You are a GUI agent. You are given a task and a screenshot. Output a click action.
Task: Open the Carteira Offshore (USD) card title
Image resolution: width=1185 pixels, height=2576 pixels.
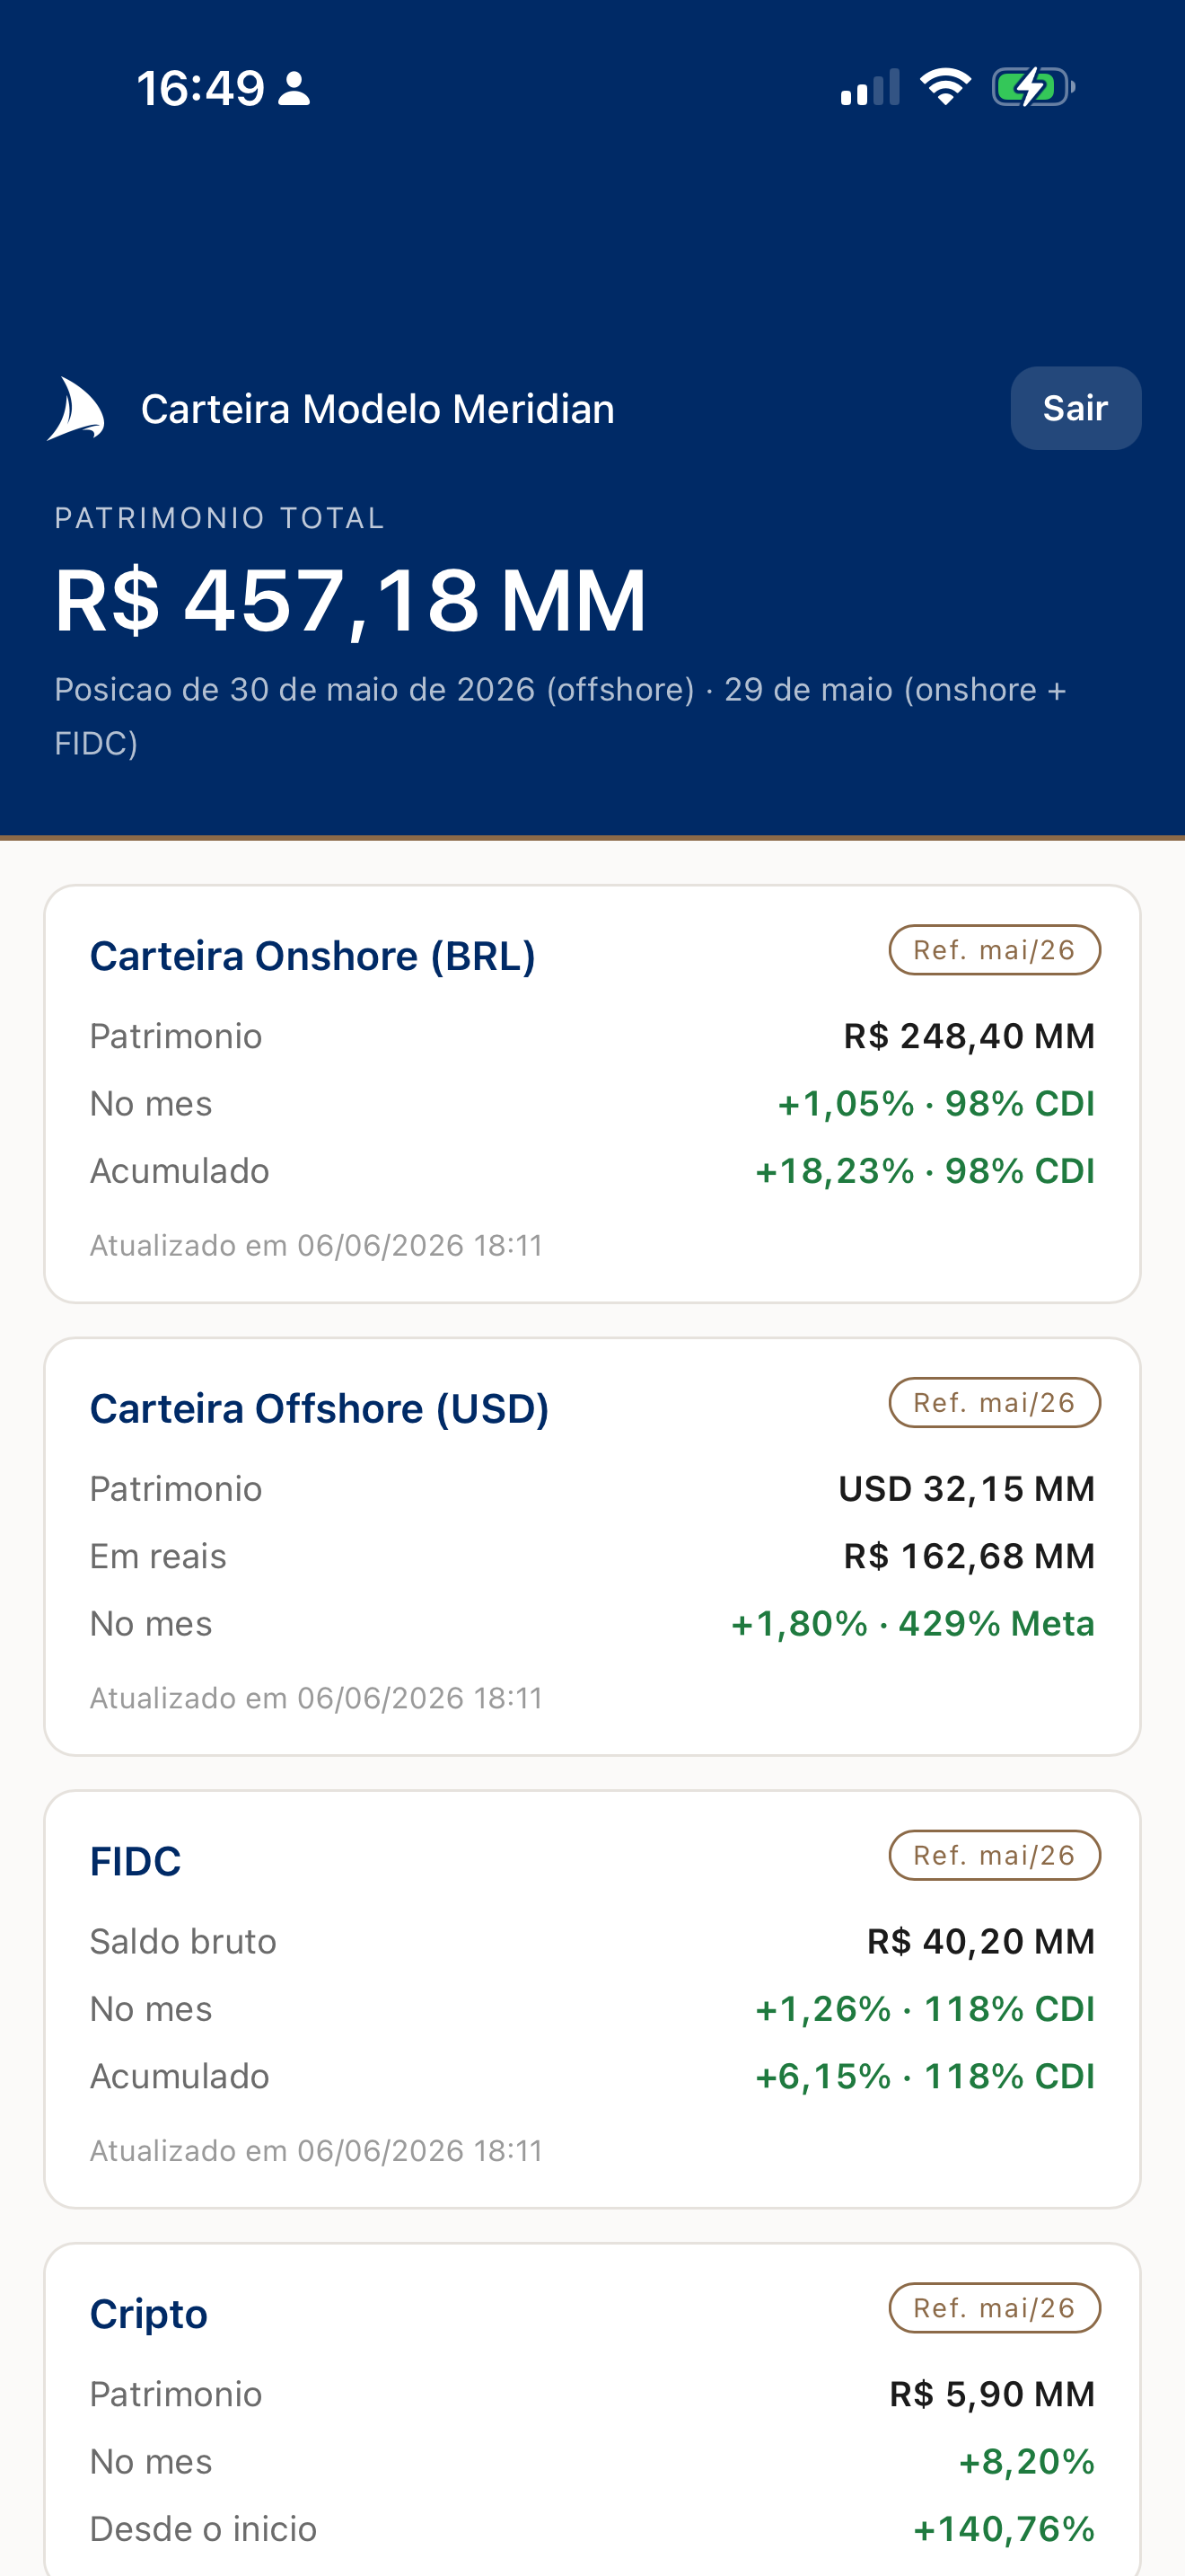coord(320,1409)
